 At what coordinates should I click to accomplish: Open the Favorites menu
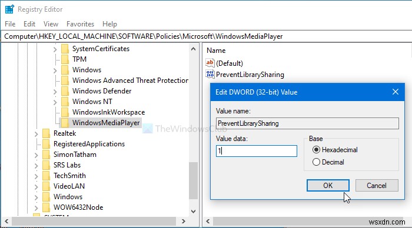pos(80,24)
